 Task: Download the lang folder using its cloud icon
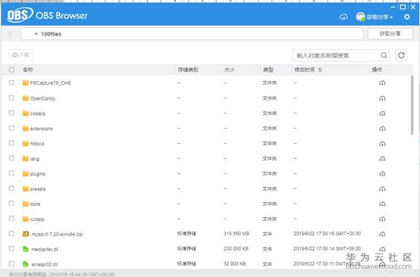(x=382, y=159)
